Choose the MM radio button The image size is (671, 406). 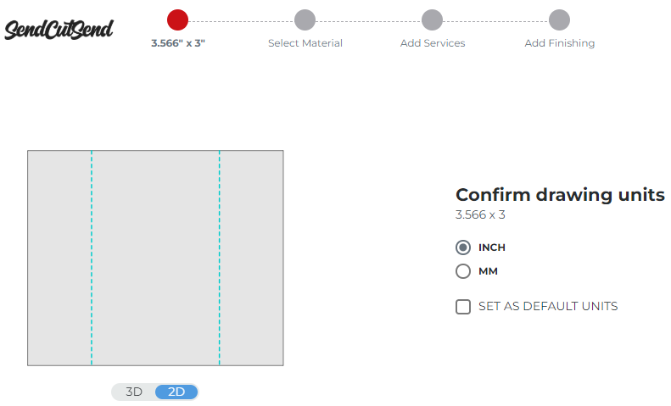tap(463, 271)
